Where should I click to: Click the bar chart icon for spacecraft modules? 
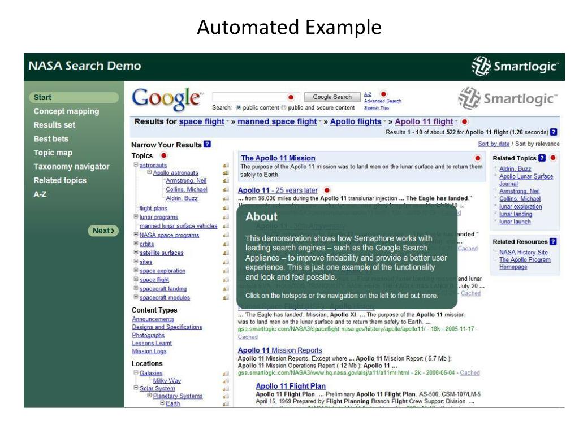226,297
